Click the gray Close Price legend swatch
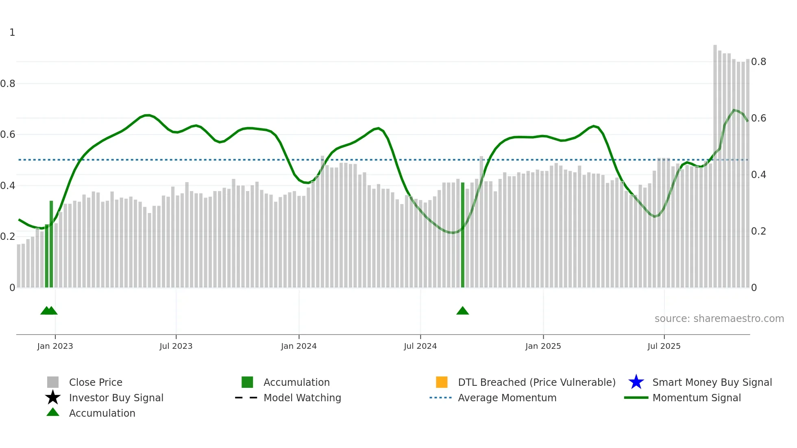Screen dimensions: 797x448 pyautogui.click(x=53, y=382)
